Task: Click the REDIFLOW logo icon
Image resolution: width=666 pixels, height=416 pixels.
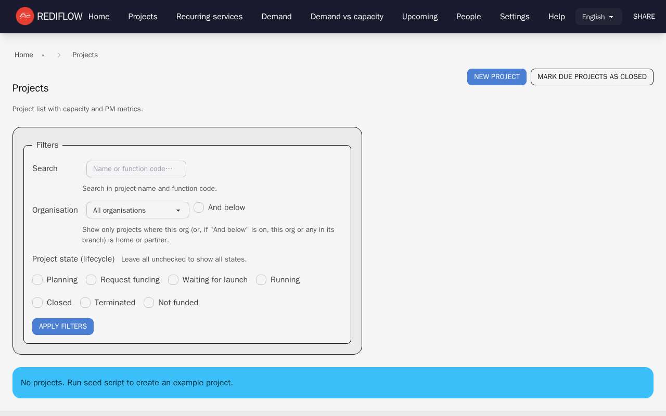Action: tap(24, 16)
